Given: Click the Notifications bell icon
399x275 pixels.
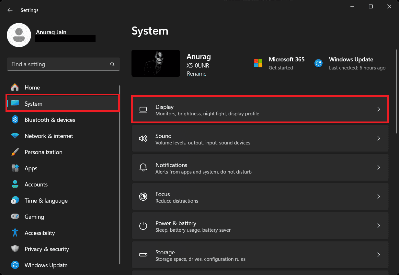Looking at the screenshot, I should coord(143,168).
